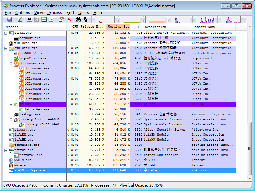This screenshot has height=191, width=255.
Task: Click the Processes: 77 status entry
Action: tap(104, 185)
